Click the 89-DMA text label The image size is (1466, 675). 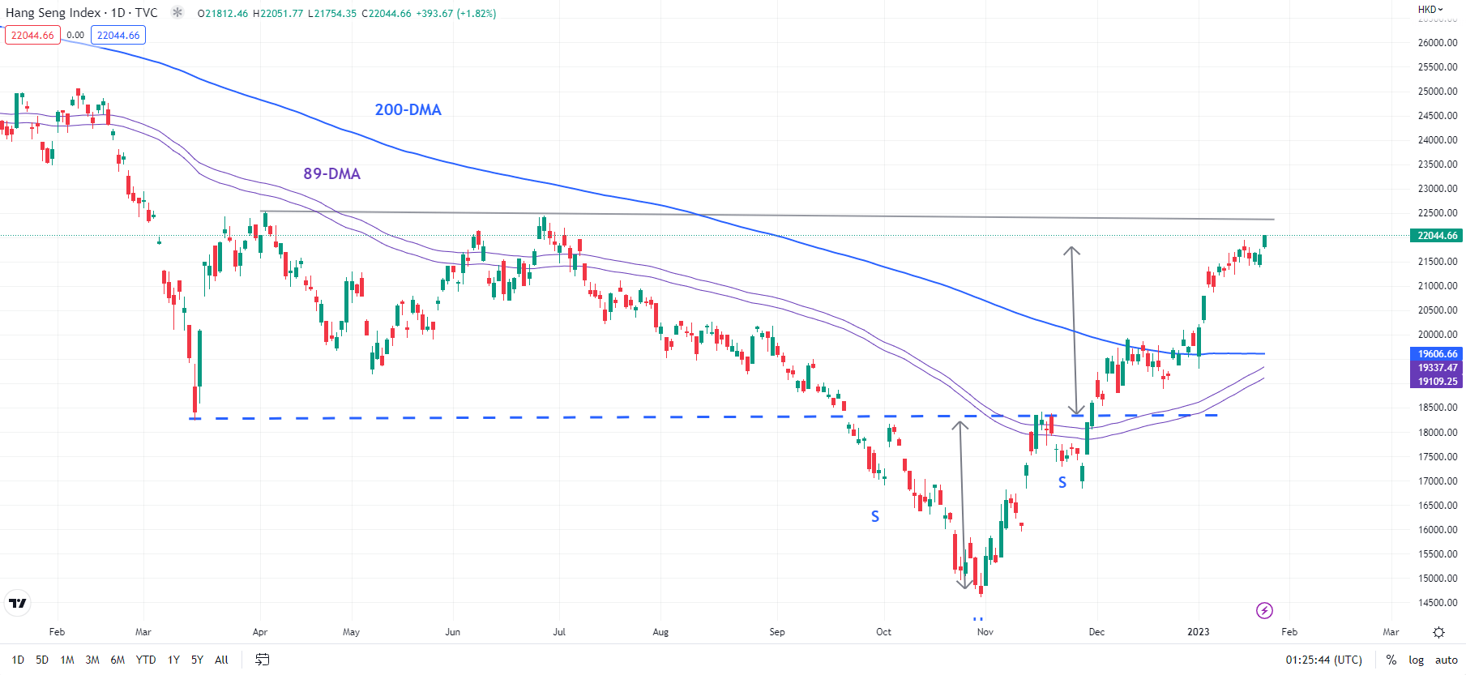tap(331, 173)
